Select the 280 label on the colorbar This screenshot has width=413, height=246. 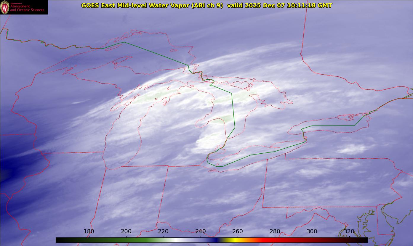click(275, 231)
